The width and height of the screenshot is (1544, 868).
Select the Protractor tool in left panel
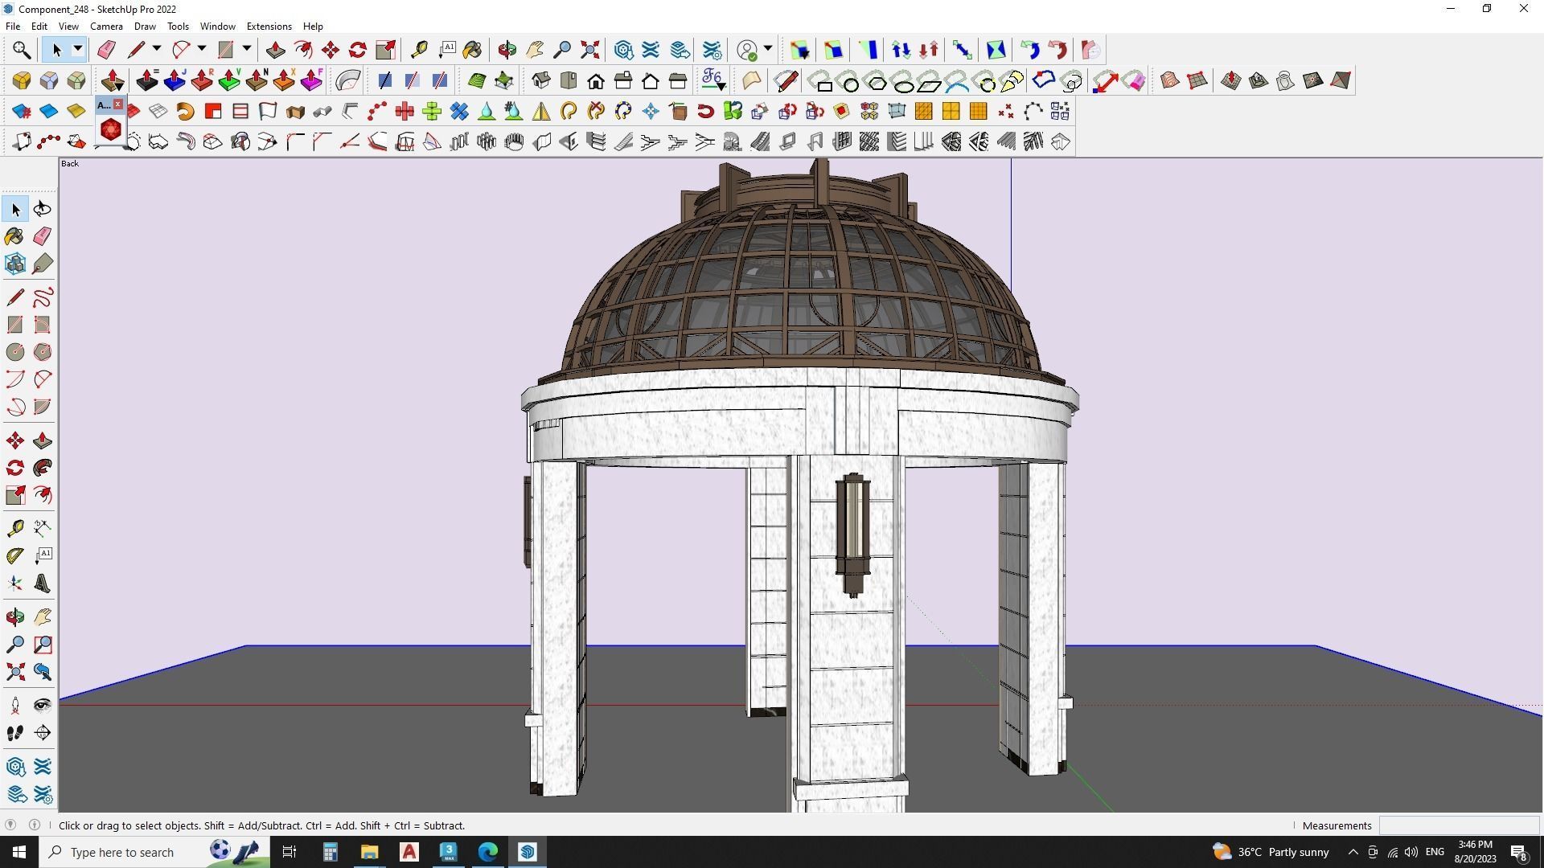[15, 555]
